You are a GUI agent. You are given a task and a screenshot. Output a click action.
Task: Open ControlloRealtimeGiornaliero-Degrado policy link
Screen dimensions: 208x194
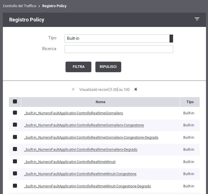point(81,150)
